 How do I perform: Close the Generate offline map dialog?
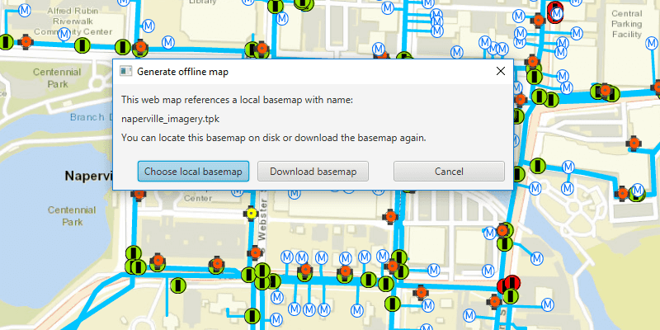pos(501,71)
